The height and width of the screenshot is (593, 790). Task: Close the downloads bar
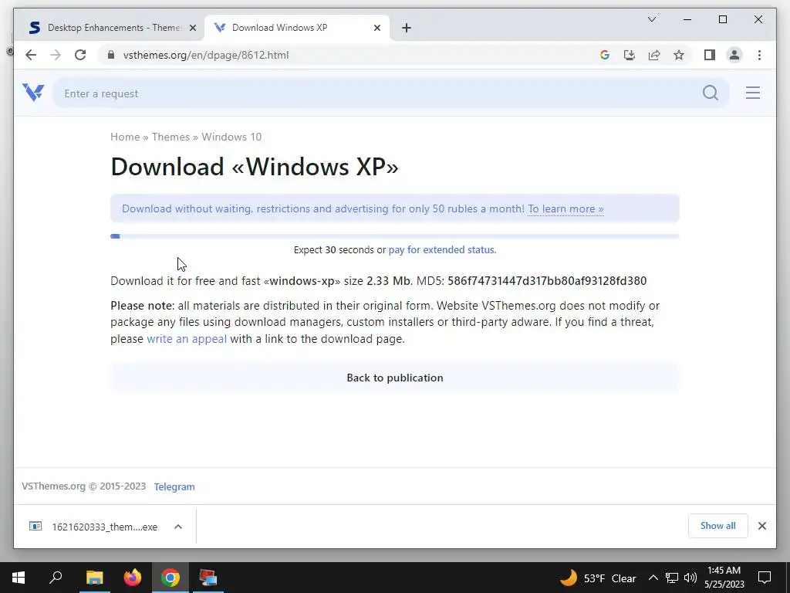[761, 526]
